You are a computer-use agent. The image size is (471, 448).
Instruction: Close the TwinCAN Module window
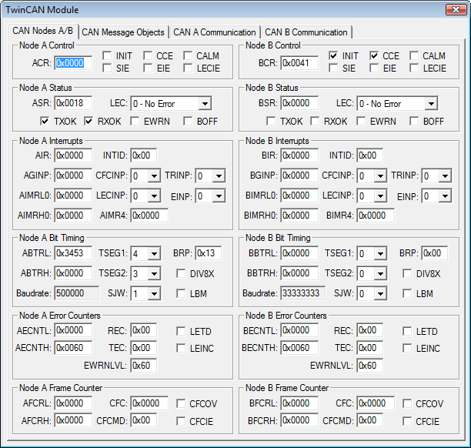(455, 9)
